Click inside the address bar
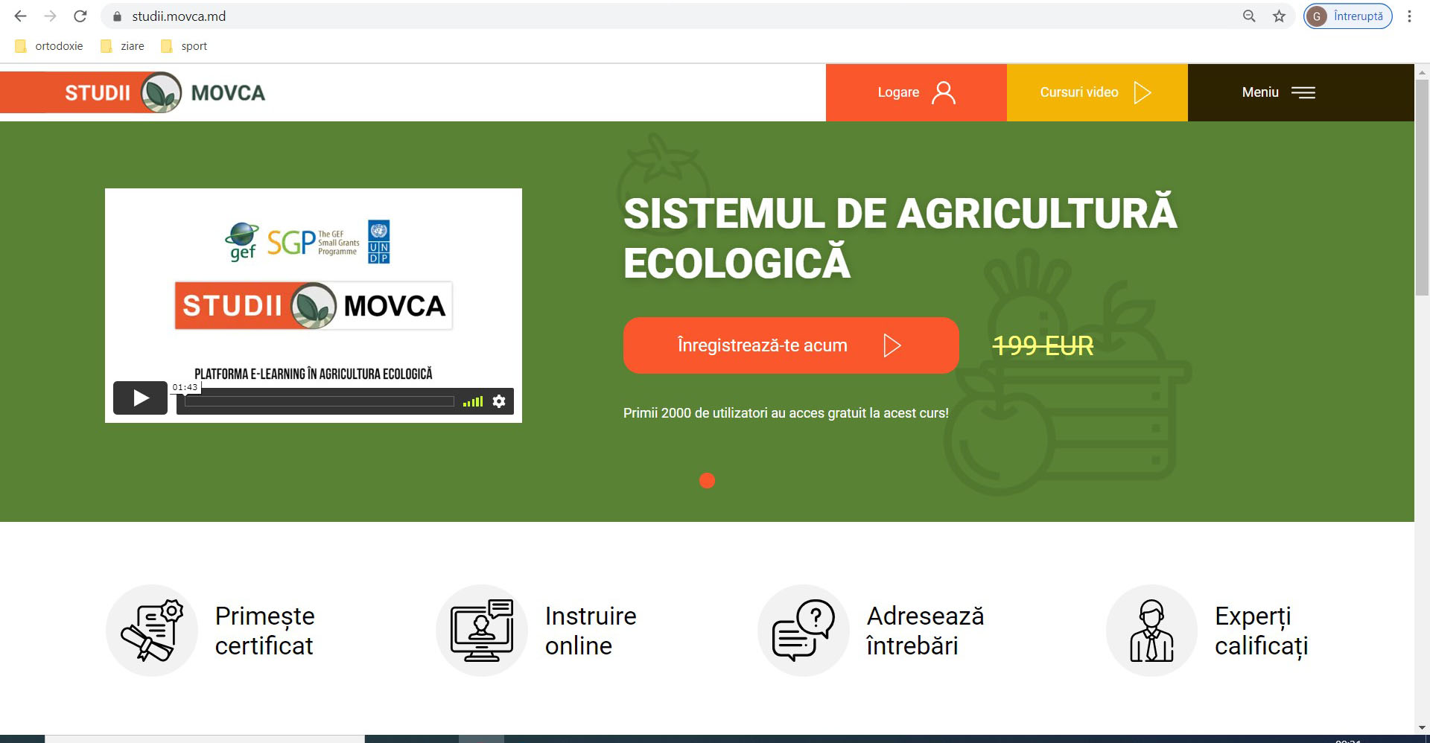 click(298, 16)
